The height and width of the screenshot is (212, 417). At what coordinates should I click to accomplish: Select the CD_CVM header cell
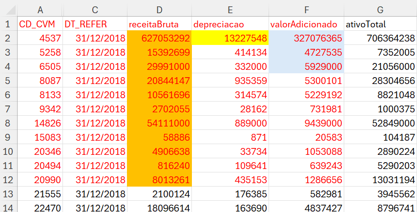coord(40,24)
